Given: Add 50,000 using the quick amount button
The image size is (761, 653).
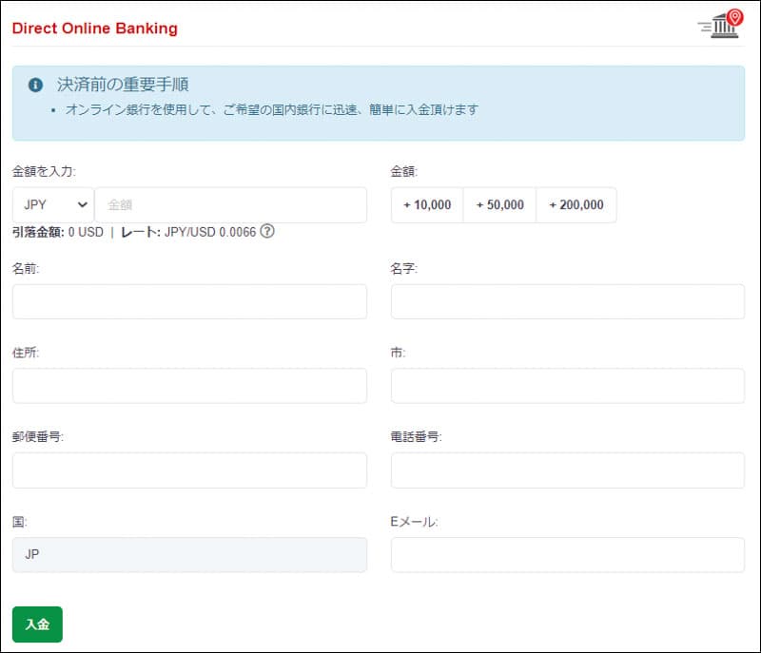Looking at the screenshot, I should pyautogui.click(x=499, y=204).
